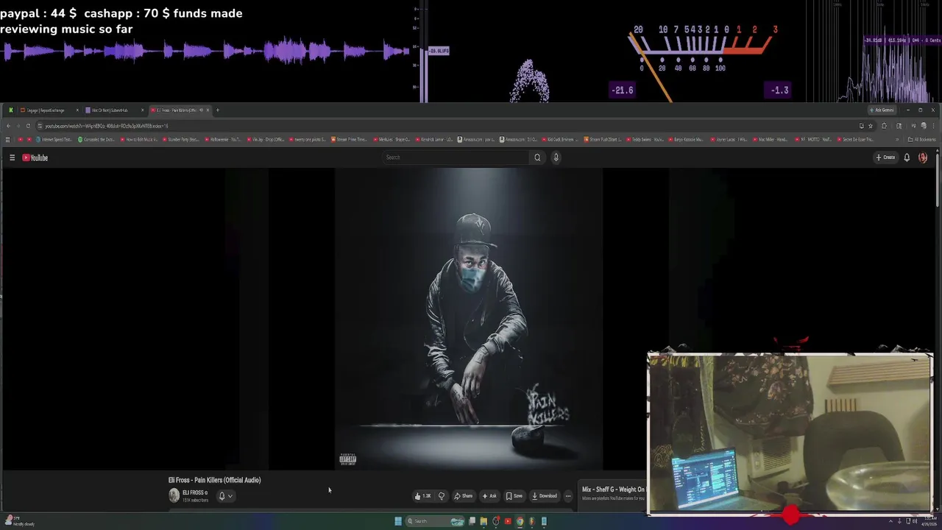Reload the YouTube page
This screenshot has height=530, width=942.
(x=28, y=126)
